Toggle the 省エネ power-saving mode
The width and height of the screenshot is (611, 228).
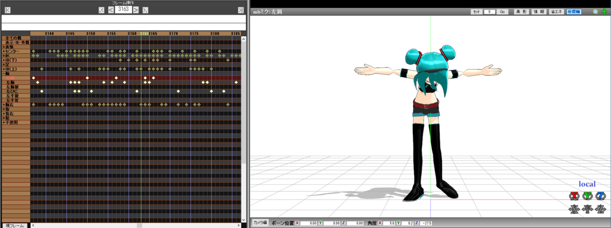556,12
